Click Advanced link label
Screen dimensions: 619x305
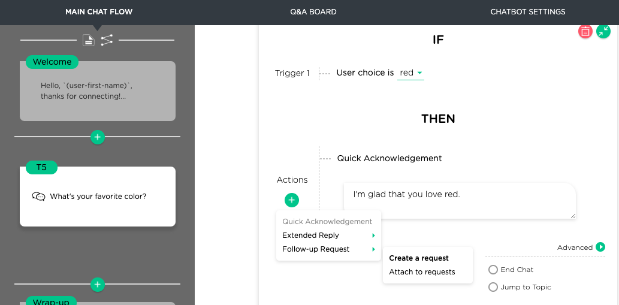click(575, 247)
